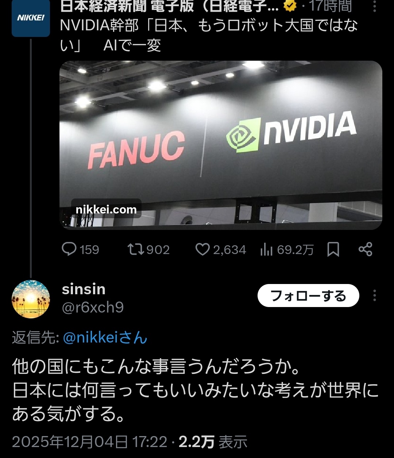The width and height of the screenshot is (394, 458).
Task: Open the verified badge beside Nikkei name
Action: coord(290,6)
